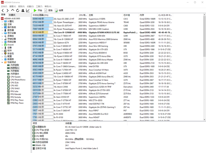Click the 结果 results button
This screenshot has width=206, height=153.
coord(59,11)
